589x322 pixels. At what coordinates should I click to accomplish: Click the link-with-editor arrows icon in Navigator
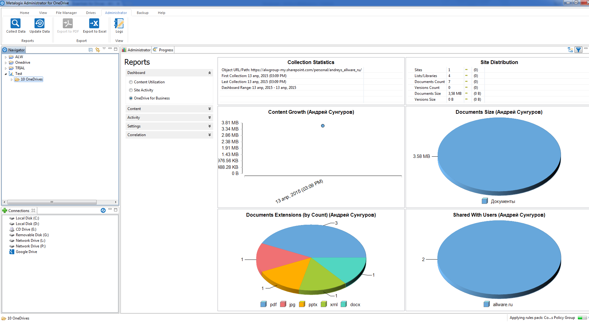click(x=98, y=50)
